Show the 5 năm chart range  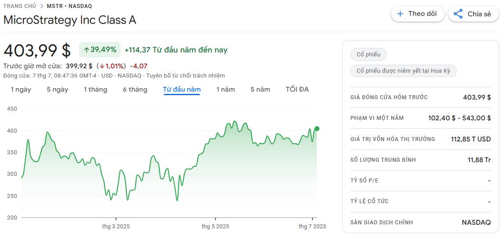260,89
